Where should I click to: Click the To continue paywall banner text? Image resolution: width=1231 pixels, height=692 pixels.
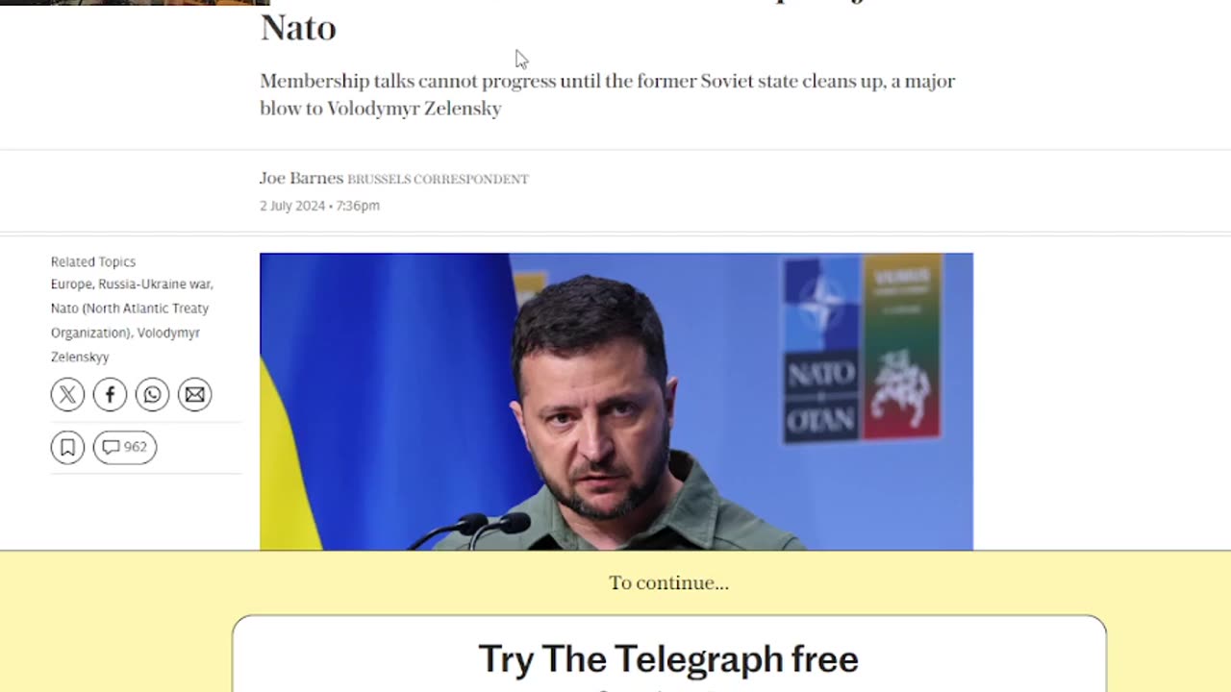pos(668,583)
